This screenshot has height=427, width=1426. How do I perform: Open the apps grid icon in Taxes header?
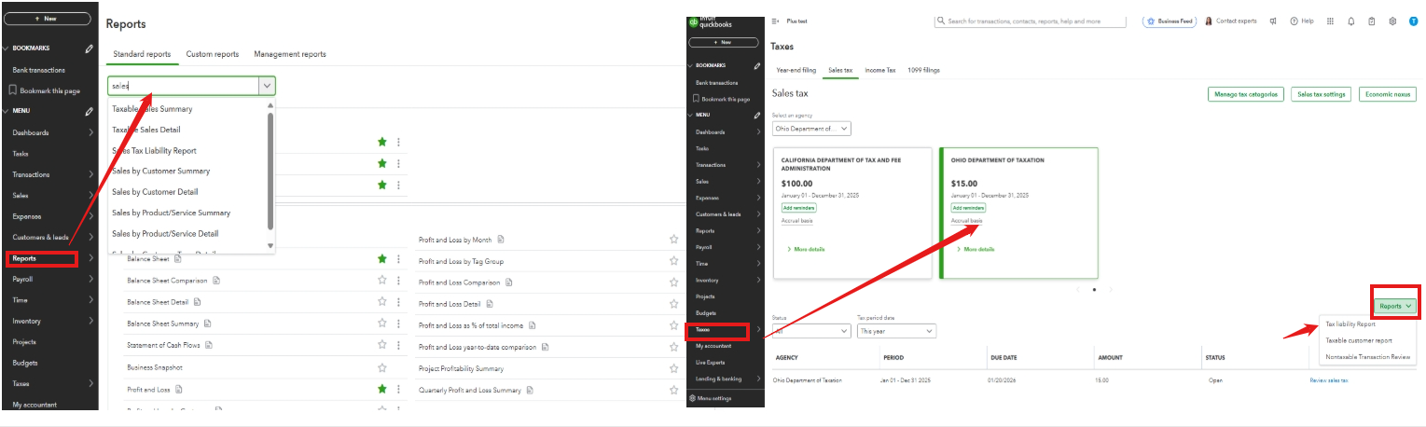[x=1330, y=21]
